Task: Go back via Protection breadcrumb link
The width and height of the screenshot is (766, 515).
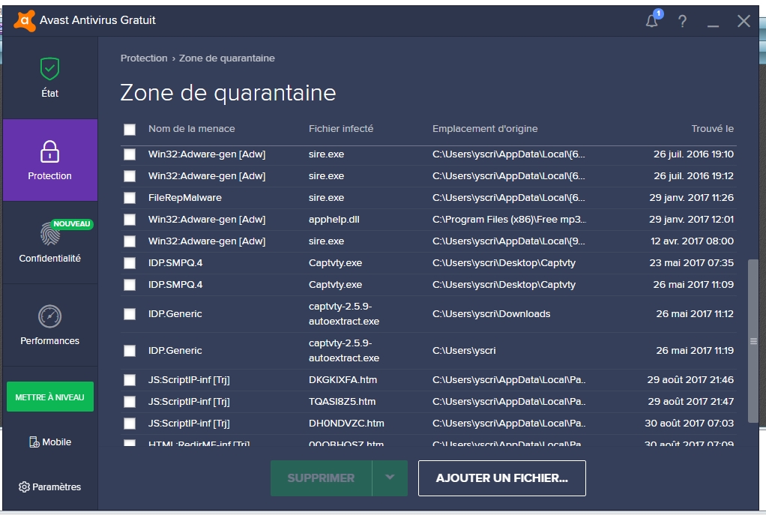Action: [144, 58]
